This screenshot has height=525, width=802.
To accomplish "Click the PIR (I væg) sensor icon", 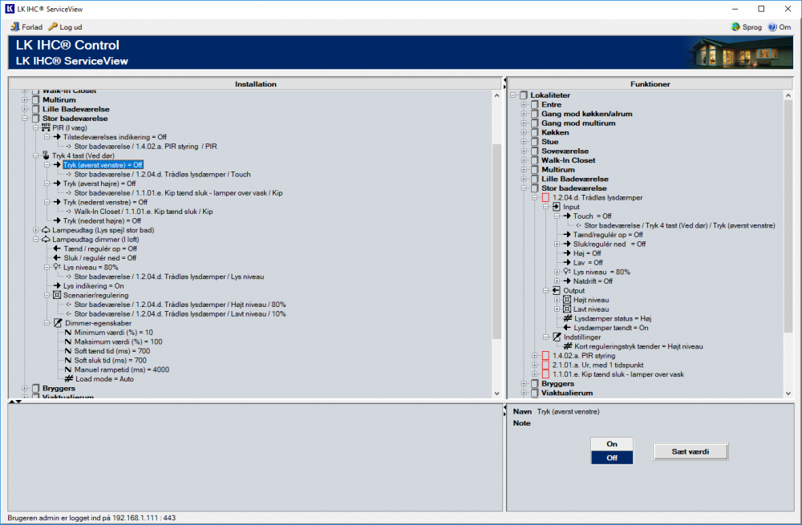I will coord(46,127).
